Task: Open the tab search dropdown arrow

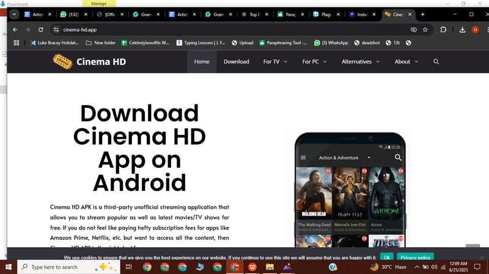Action: [14, 14]
